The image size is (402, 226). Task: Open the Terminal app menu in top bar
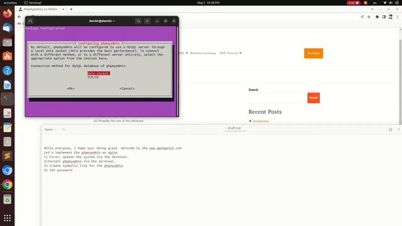coord(33,3)
